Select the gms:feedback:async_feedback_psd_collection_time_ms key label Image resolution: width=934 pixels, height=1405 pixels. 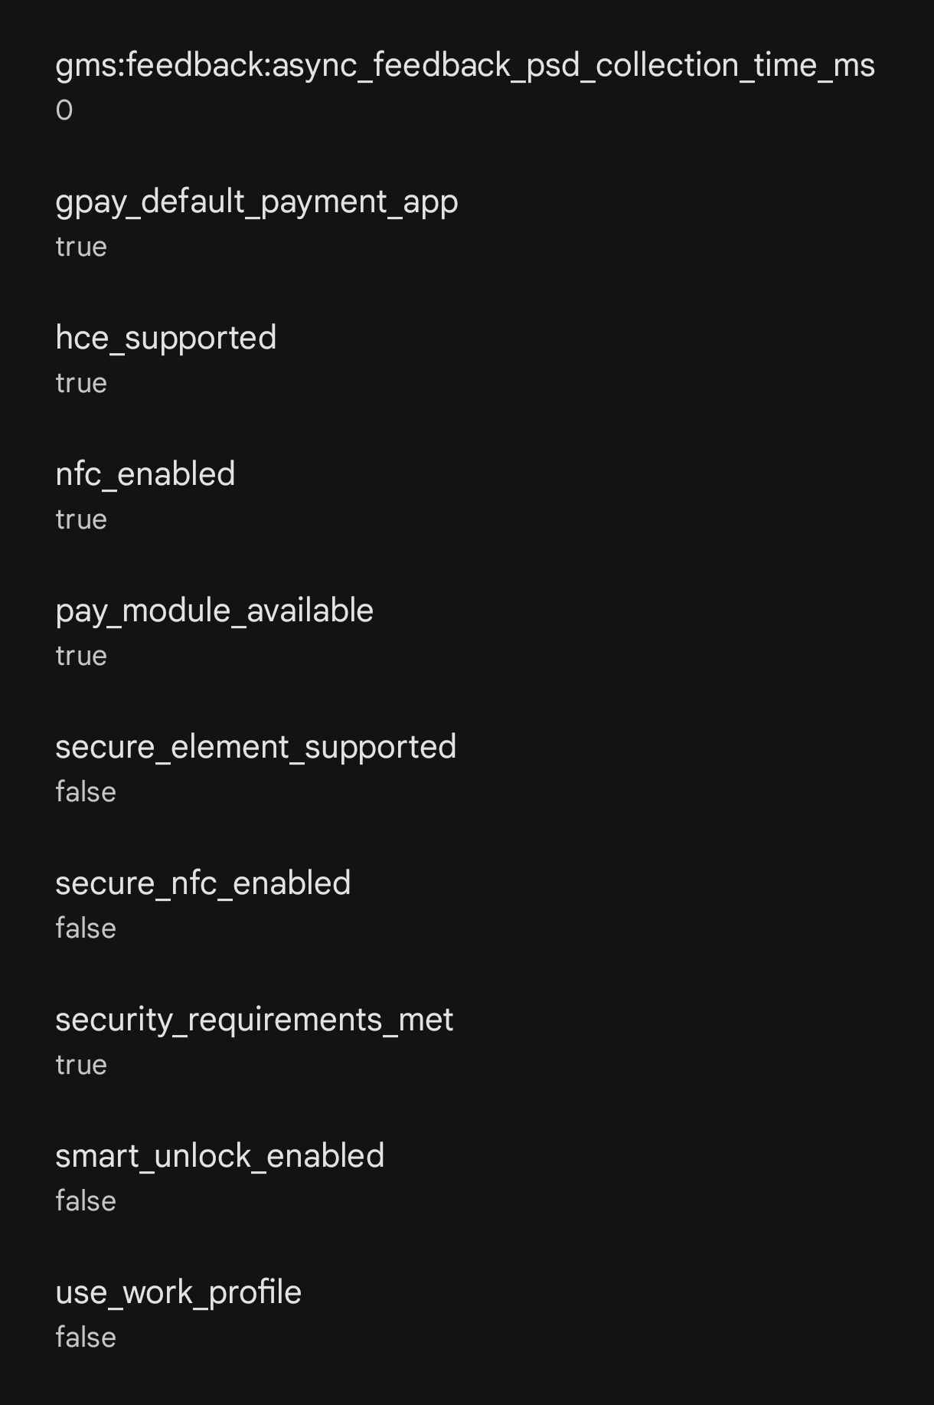coord(465,65)
